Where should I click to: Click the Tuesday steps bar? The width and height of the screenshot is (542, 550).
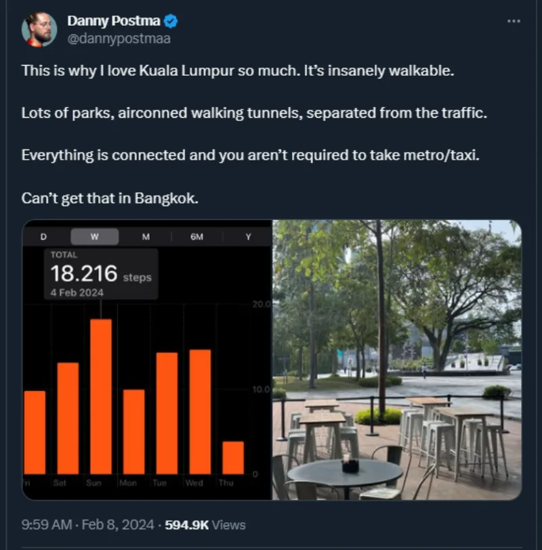tap(167, 413)
